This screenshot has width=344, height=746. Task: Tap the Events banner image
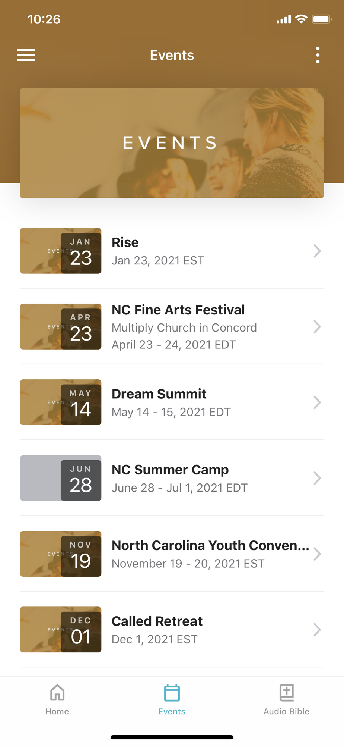pos(172,143)
